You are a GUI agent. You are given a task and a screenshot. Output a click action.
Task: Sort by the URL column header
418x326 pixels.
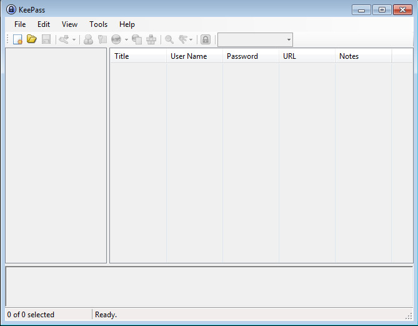pyautogui.click(x=307, y=56)
